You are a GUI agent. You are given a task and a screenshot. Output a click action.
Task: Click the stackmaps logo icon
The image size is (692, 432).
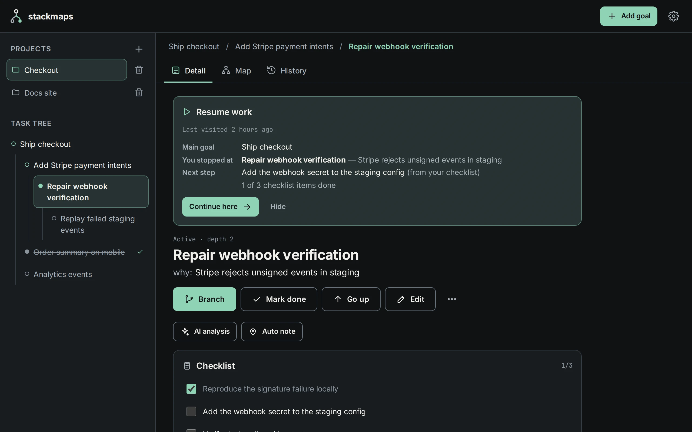[x=16, y=16]
